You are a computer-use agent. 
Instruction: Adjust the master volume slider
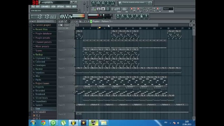point(84,3)
